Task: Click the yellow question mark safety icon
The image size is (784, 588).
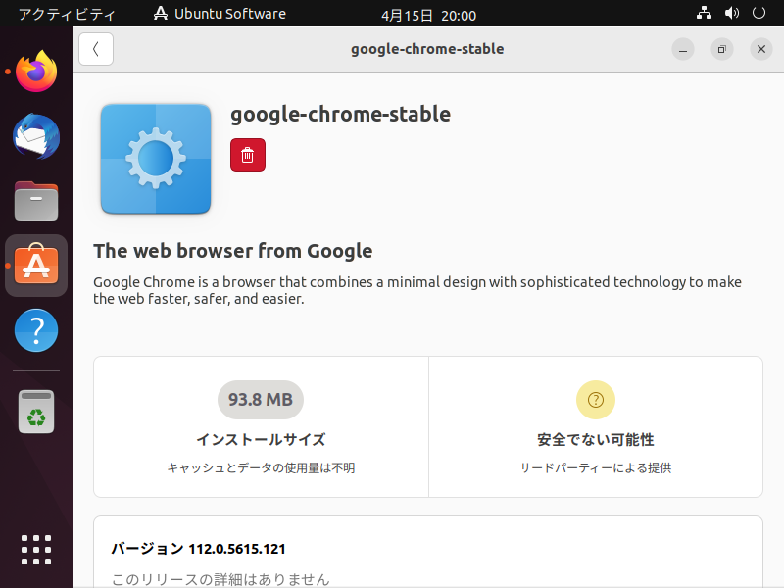Action: tap(596, 400)
